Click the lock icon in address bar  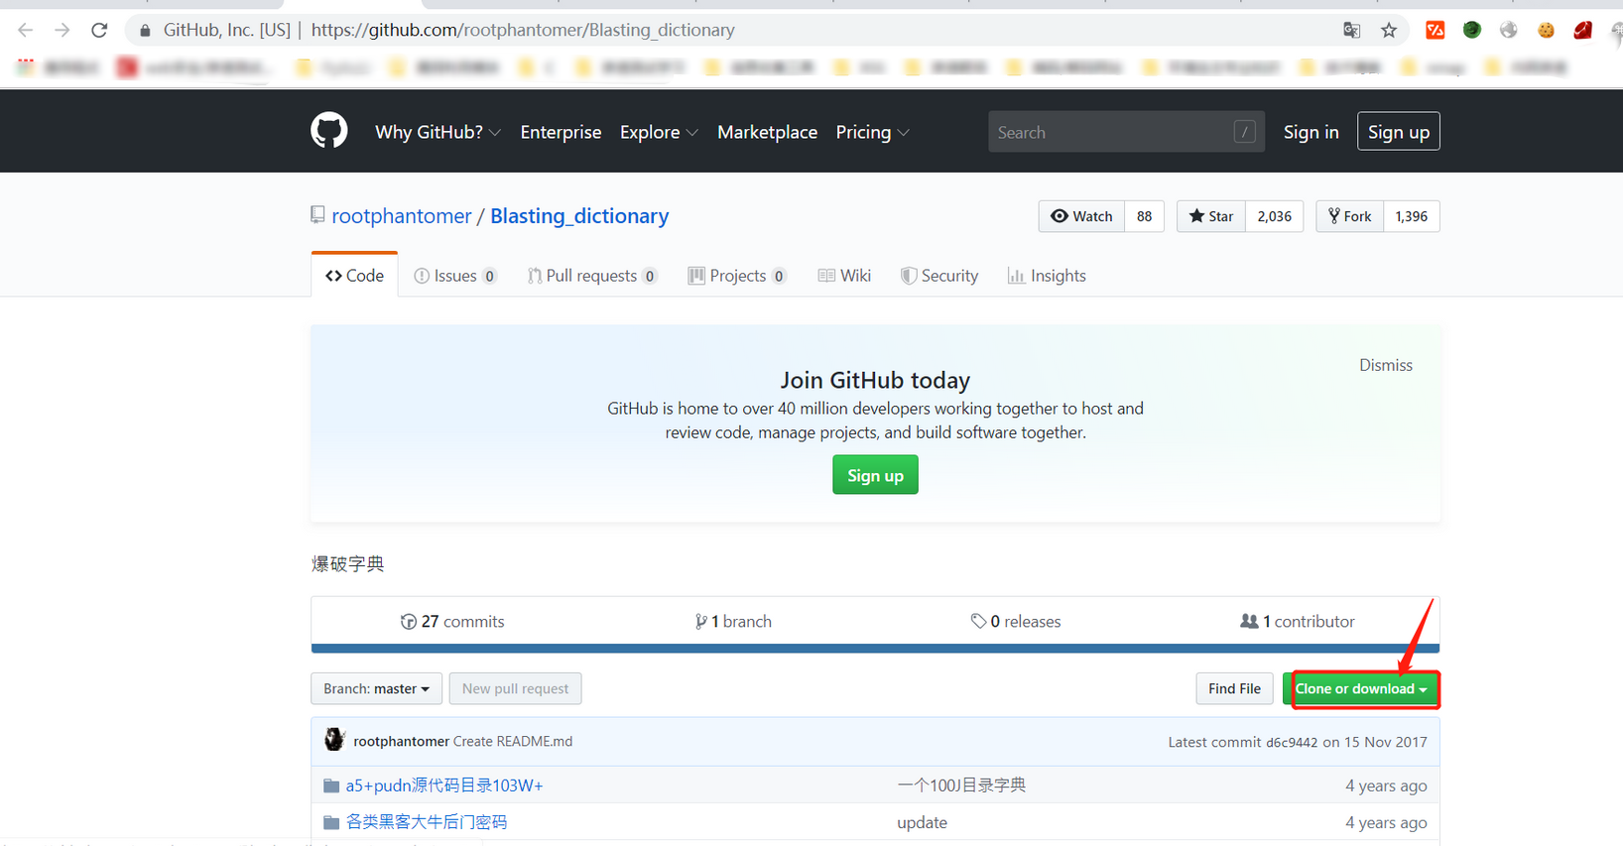click(x=145, y=31)
